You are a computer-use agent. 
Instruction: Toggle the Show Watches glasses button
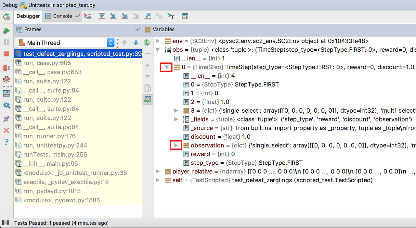click(148, 99)
